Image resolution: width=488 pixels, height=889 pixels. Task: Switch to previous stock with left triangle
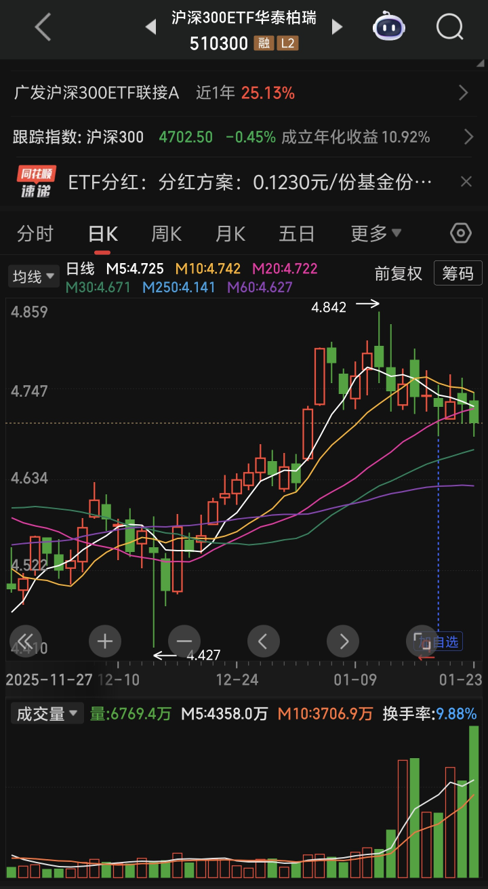(150, 28)
